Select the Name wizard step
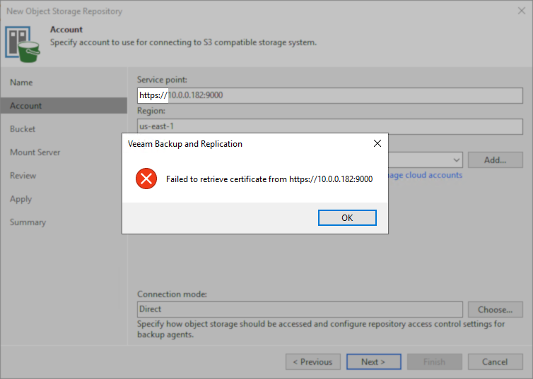 click(x=21, y=83)
